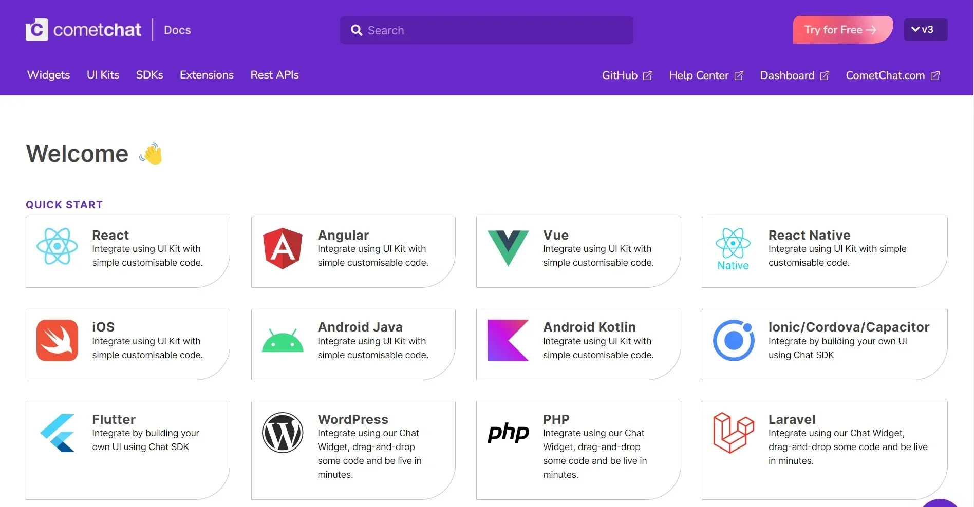Switch to the Widgets section
This screenshot has width=974, height=507.
click(48, 75)
